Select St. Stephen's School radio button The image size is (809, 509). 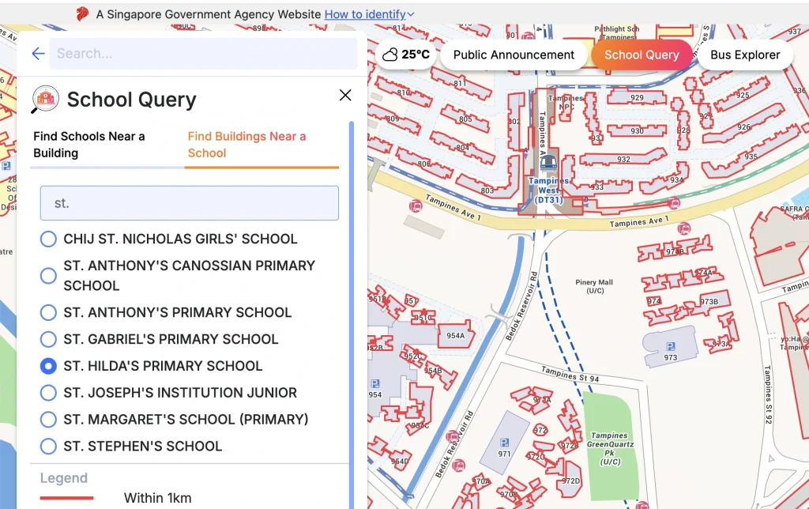click(x=48, y=446)
